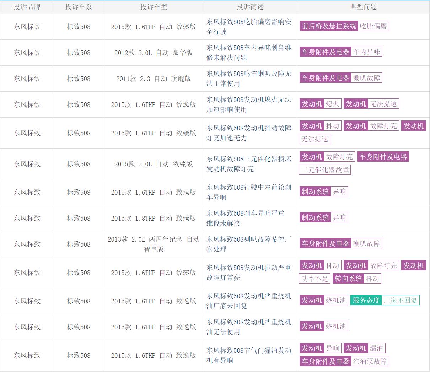Click the 喇叭故障 tag in the 旗舰版 row

(x=341, y=78)
